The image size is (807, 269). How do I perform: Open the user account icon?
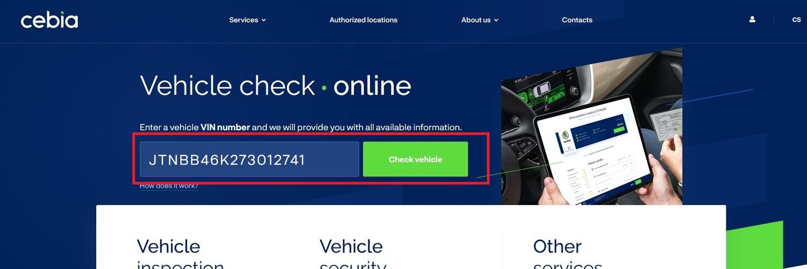click(x=752, y=19)
